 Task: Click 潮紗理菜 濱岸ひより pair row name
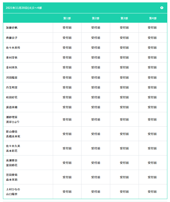click(13, 119)
